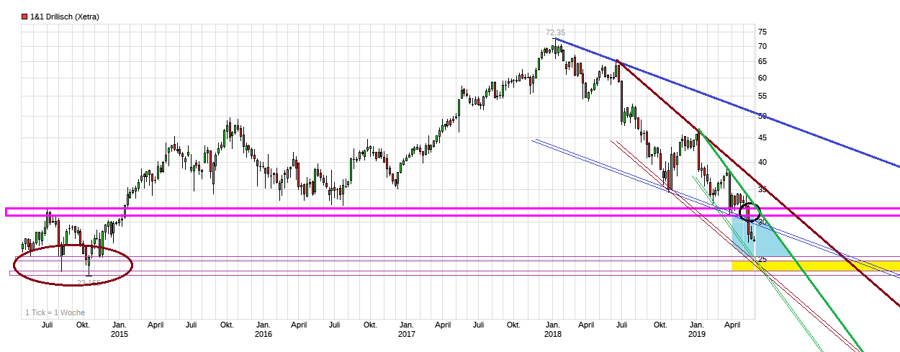Screen dimensions: 900x352
Task: Click the red legend square beside 1&1 Drillisch
Action: coord(25,16)
